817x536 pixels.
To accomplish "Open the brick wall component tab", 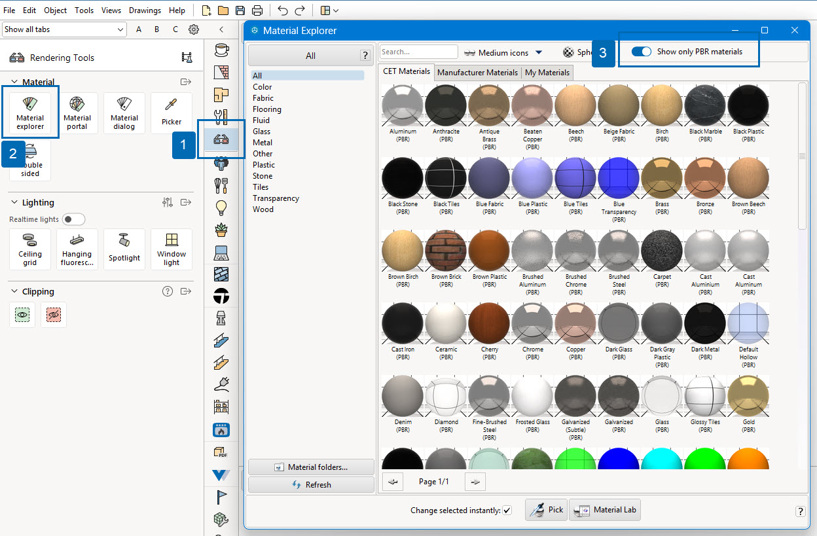I will (x=222, y=72).
